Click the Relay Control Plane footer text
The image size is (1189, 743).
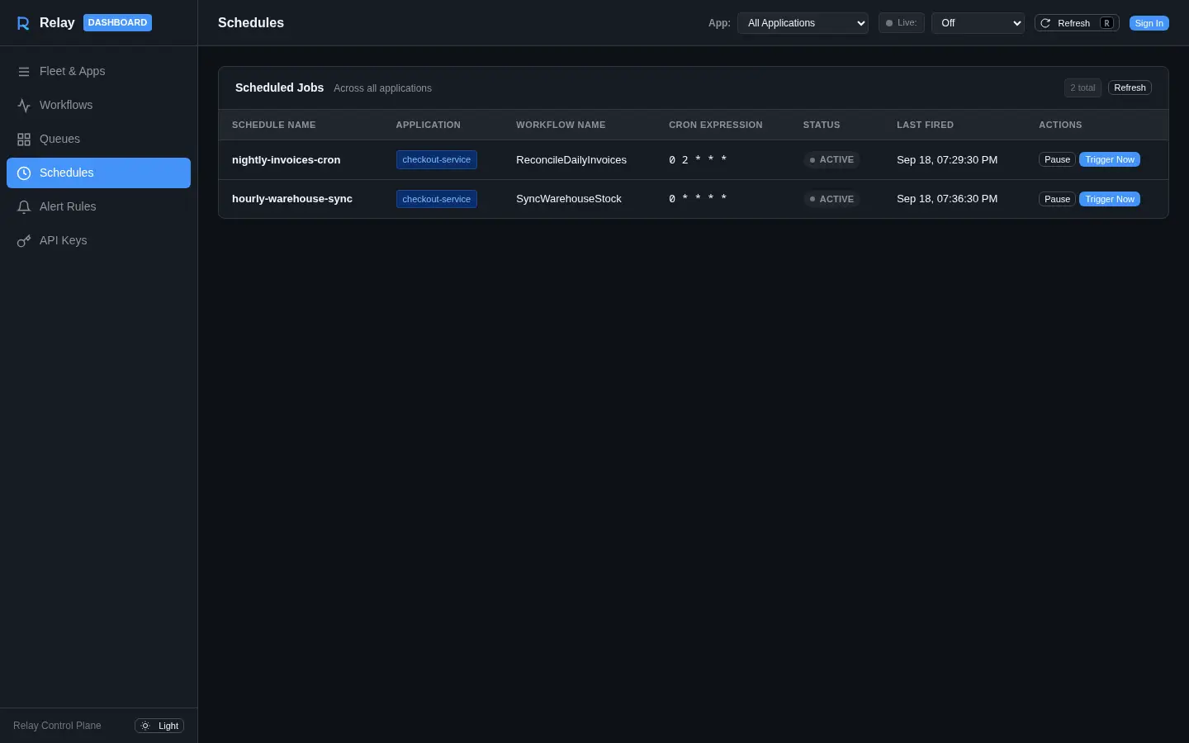[57, 726]
